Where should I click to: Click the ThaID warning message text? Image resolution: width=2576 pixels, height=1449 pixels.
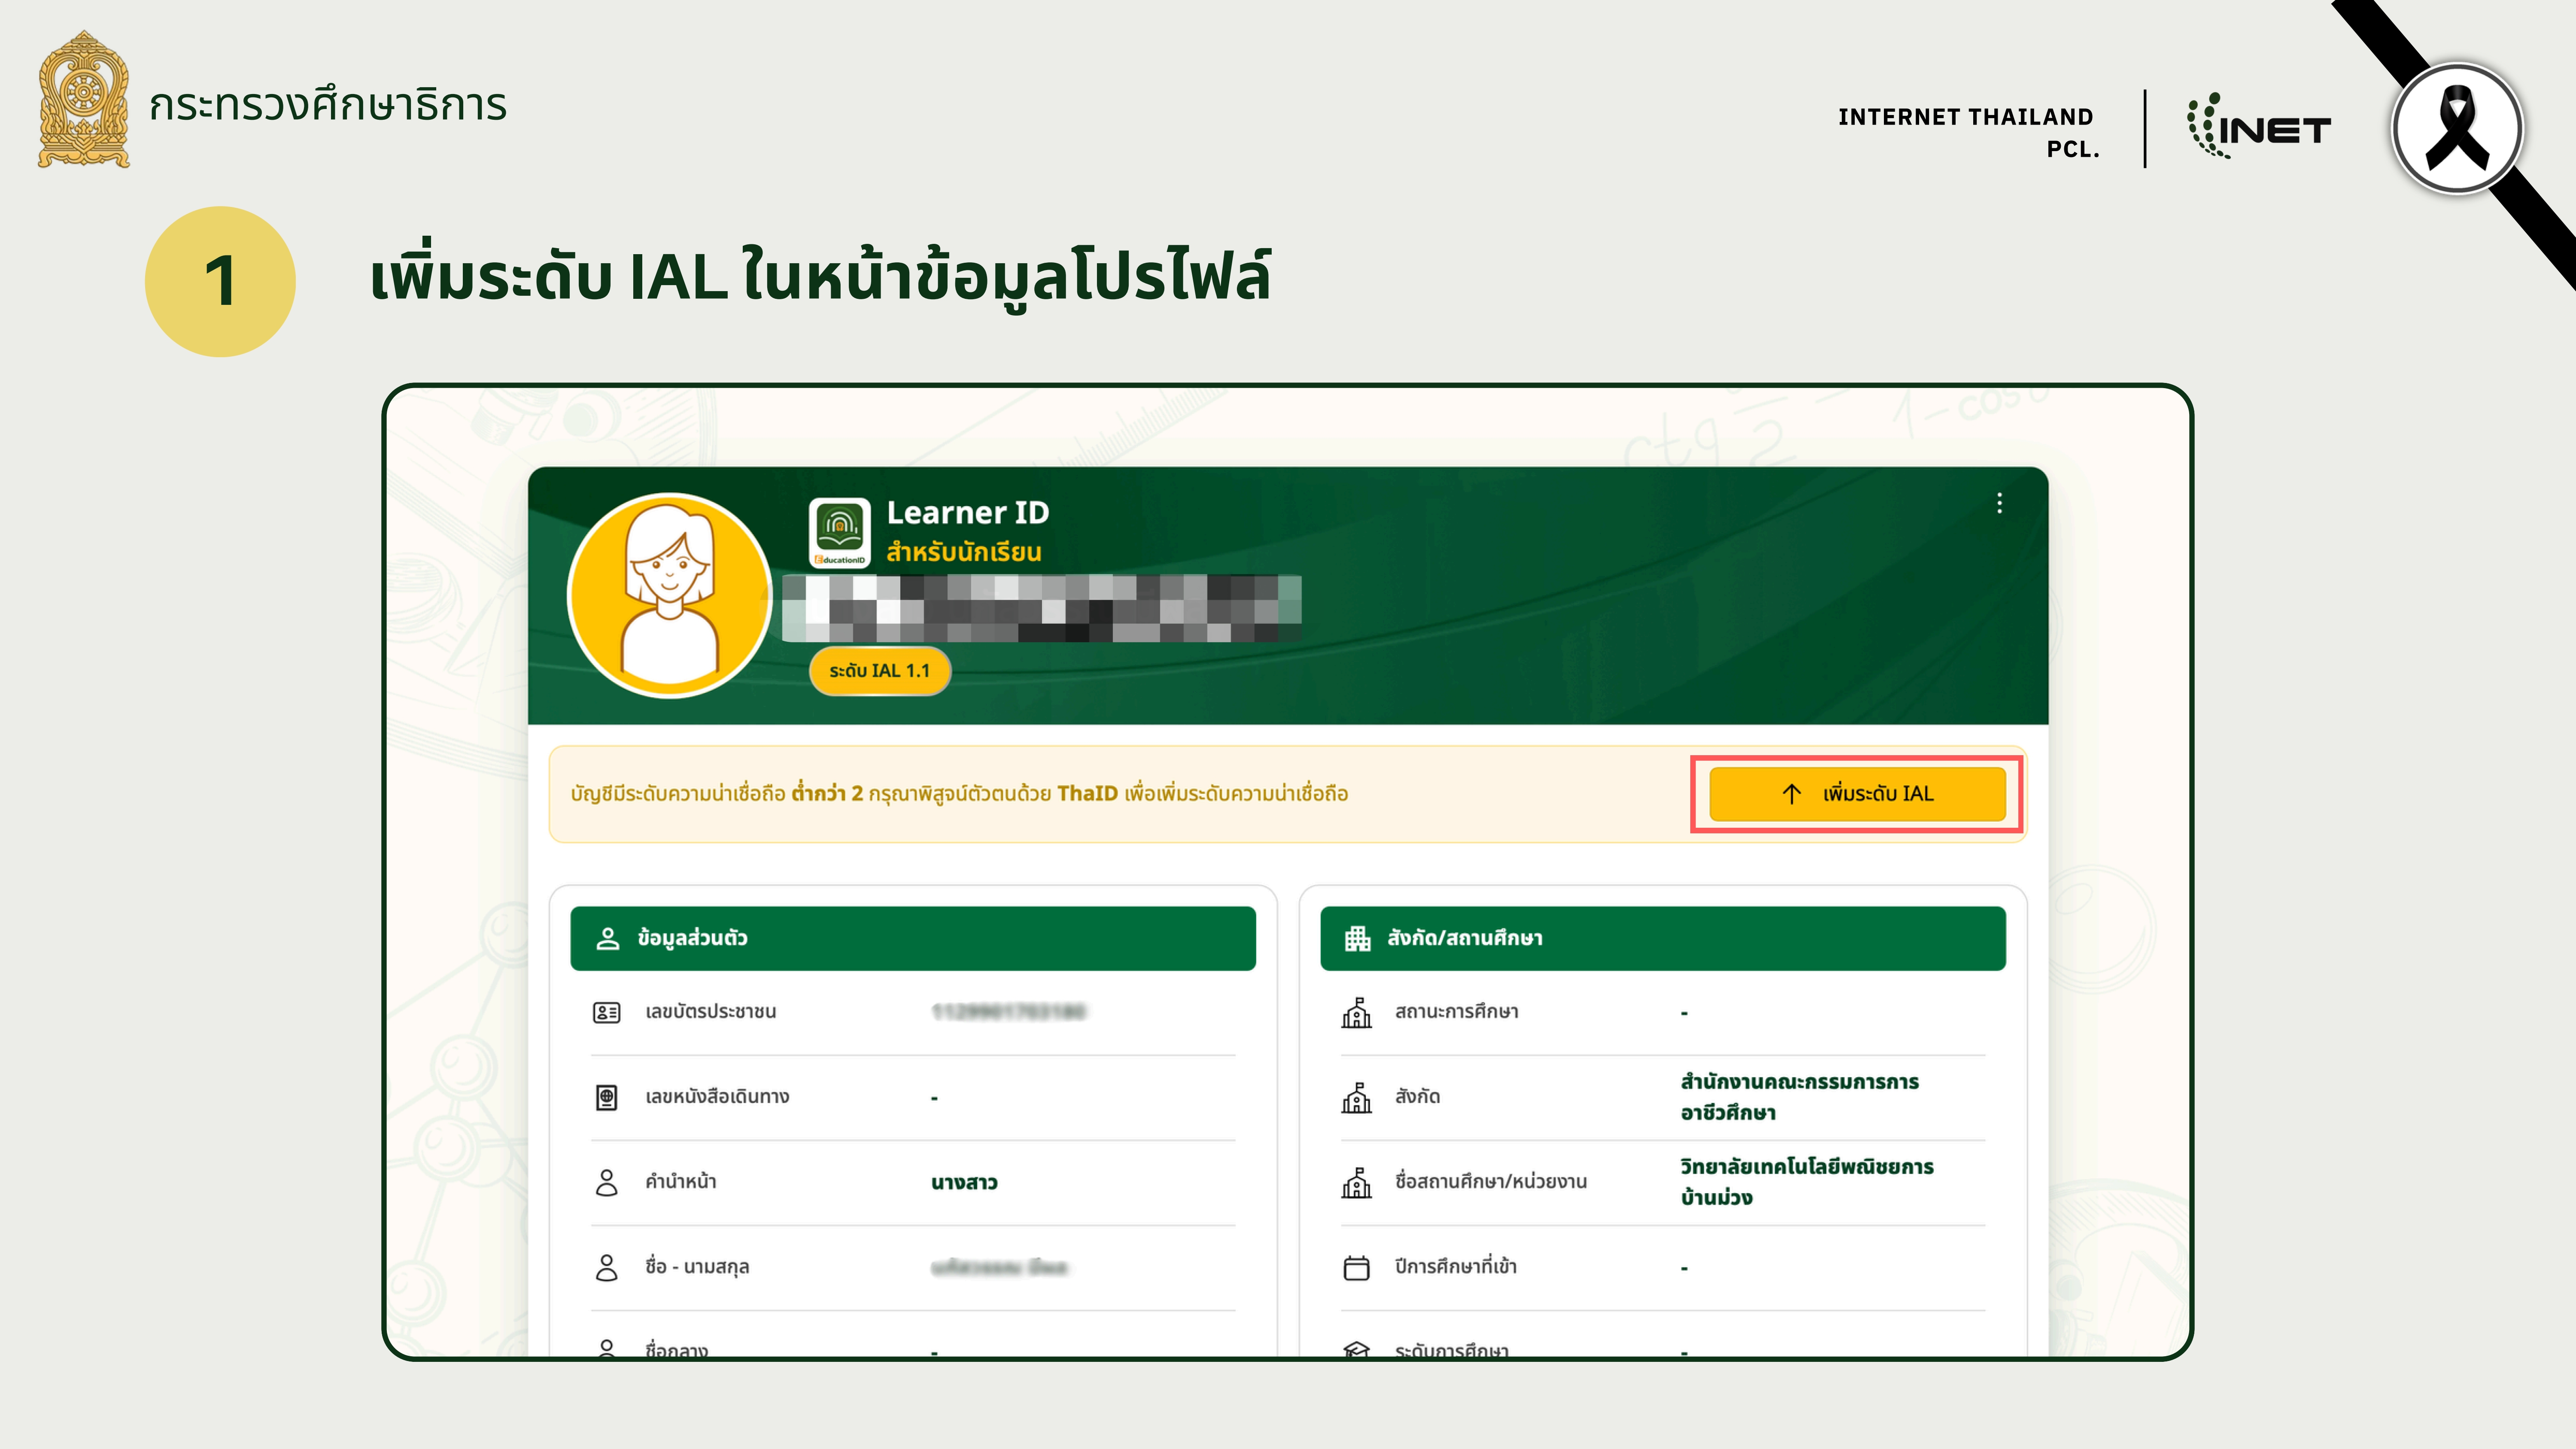pos(959,794)
